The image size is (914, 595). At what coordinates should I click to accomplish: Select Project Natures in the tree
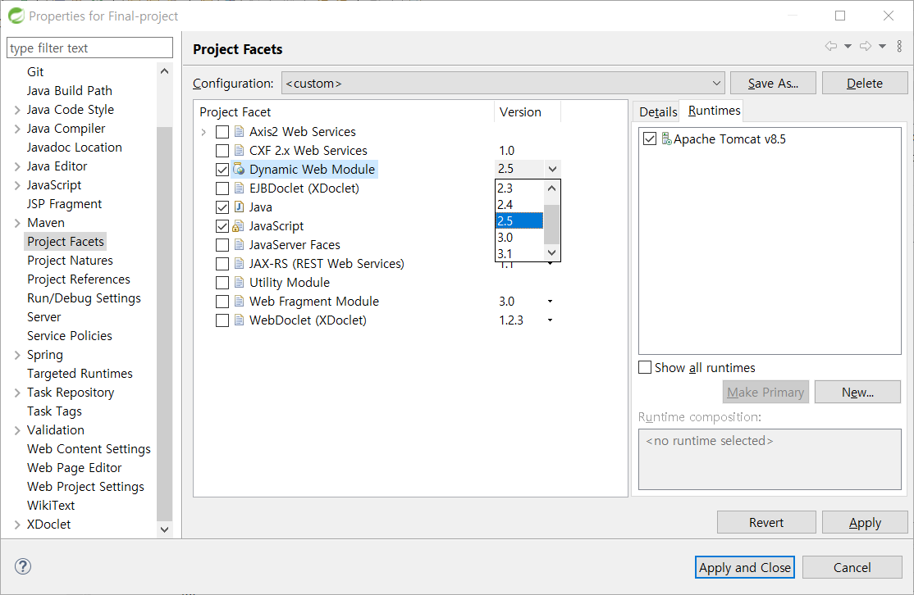[70, 261]
